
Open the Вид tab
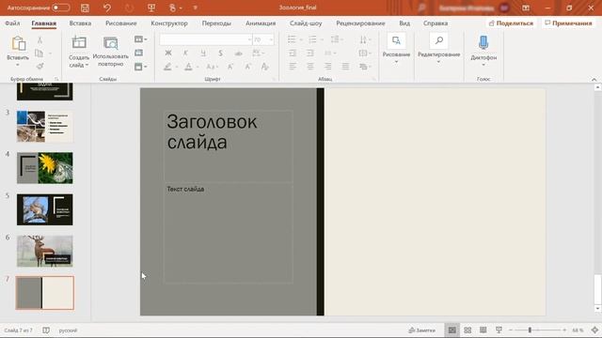pos(404,23)
